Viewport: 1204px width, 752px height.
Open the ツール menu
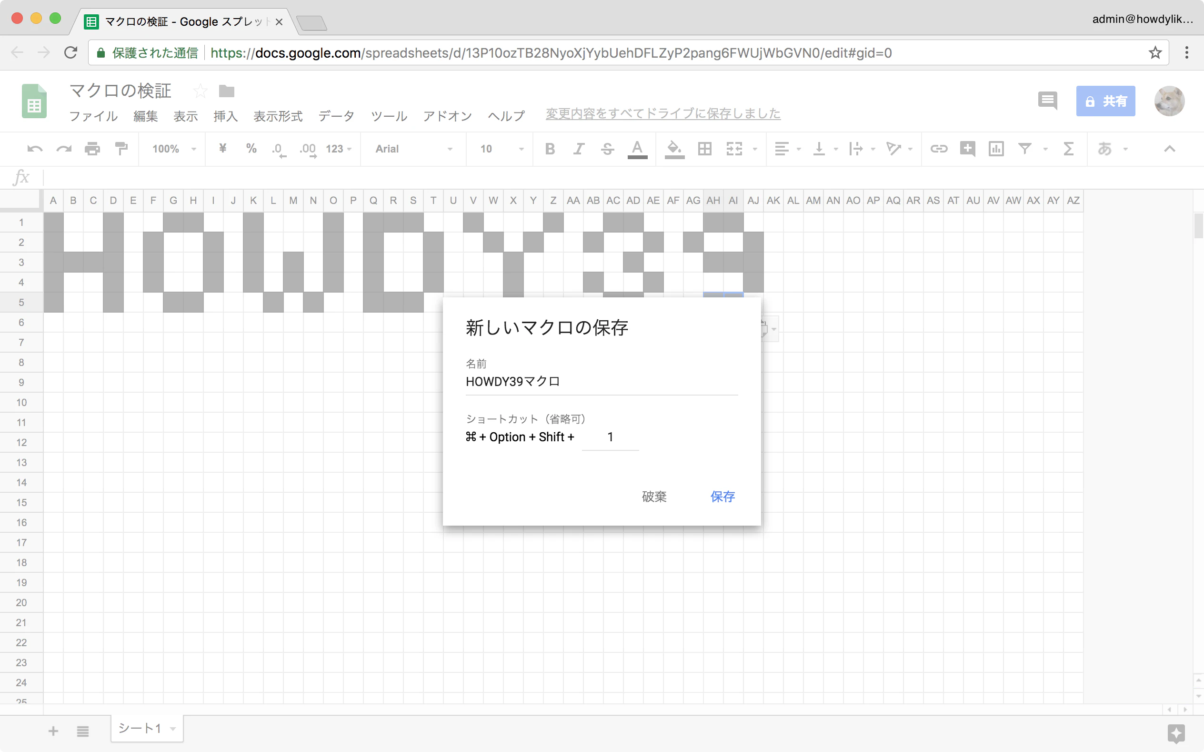click(389, 116)
